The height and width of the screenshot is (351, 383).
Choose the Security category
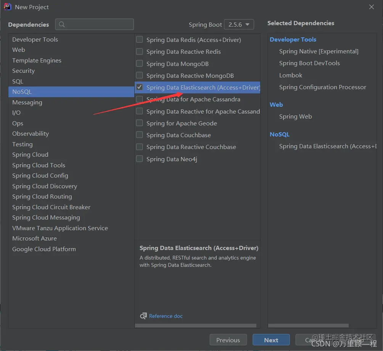(x=71, y=71)
